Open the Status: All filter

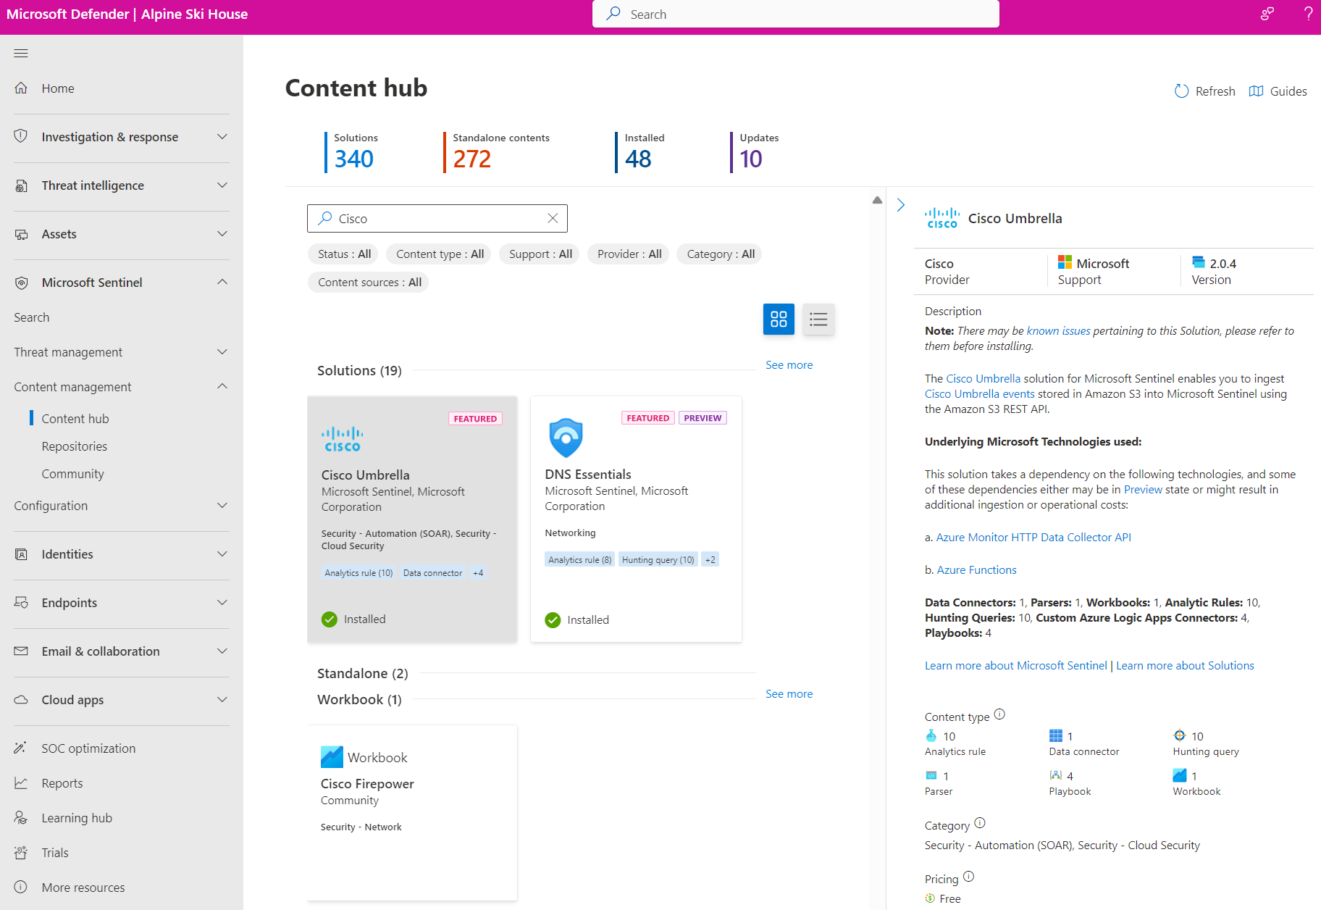point(344,254)
